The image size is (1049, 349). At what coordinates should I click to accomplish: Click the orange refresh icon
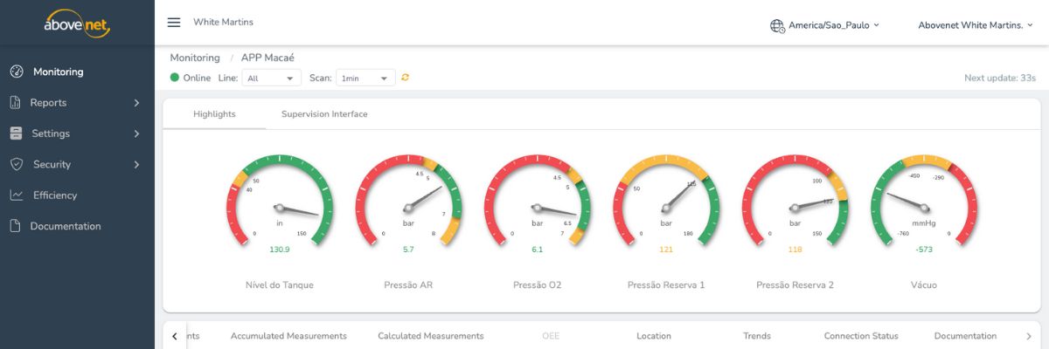click(x=406, y=78)
